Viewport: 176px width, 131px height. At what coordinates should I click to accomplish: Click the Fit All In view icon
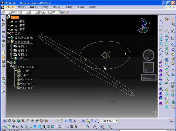click(9, 127)
